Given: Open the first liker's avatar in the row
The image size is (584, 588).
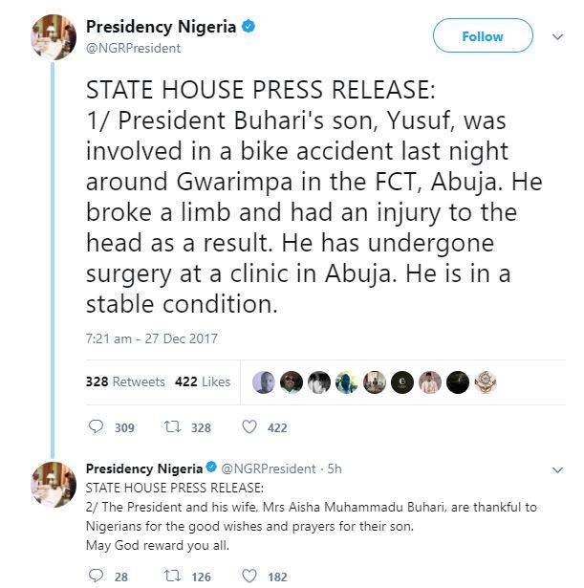Looking at the screenshot, I should [x=265, y=382].
